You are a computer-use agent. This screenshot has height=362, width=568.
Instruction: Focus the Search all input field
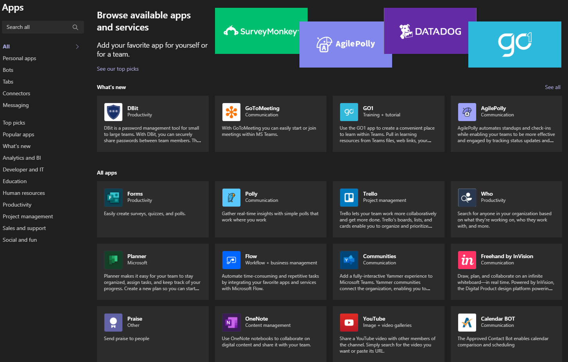coord(43,27)
